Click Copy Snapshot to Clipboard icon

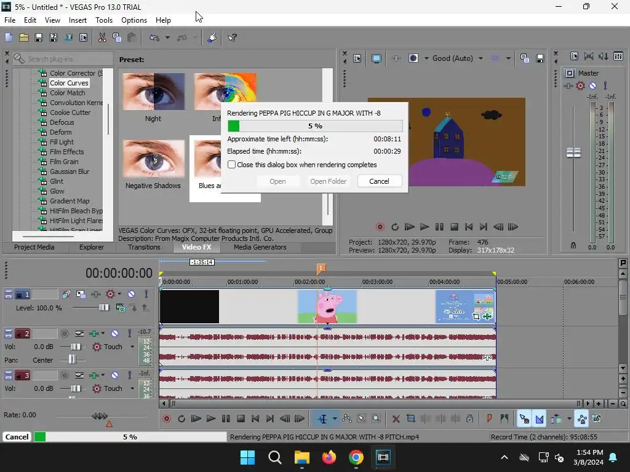coord(525,58)
